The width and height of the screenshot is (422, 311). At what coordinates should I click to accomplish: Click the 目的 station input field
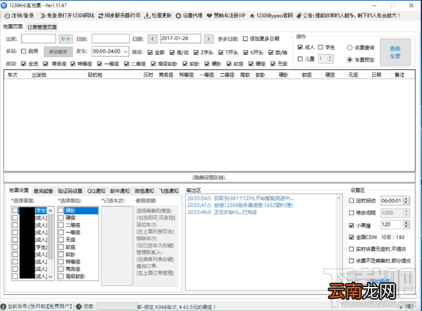[111, 39]
